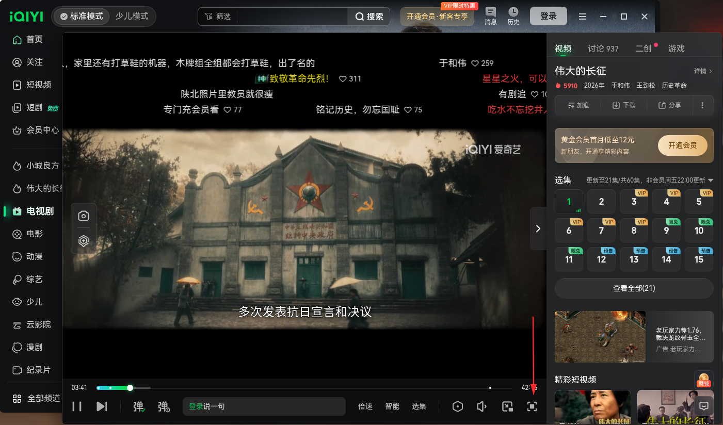723x425 pixels.
Task: Open the feedback chat icon at bottom right
Action: tap(704, 406)
